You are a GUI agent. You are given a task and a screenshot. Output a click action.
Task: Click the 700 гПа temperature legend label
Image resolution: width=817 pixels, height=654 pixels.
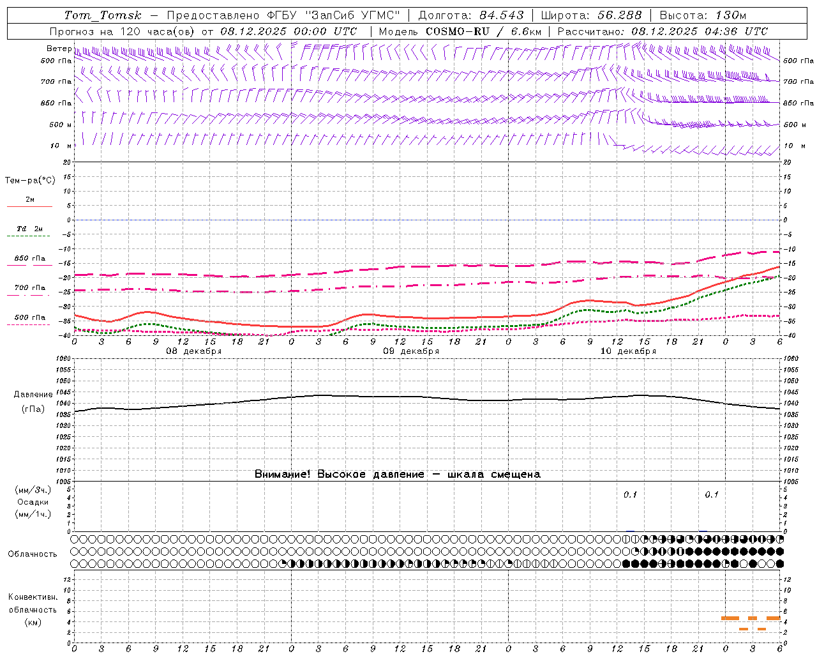30,287
